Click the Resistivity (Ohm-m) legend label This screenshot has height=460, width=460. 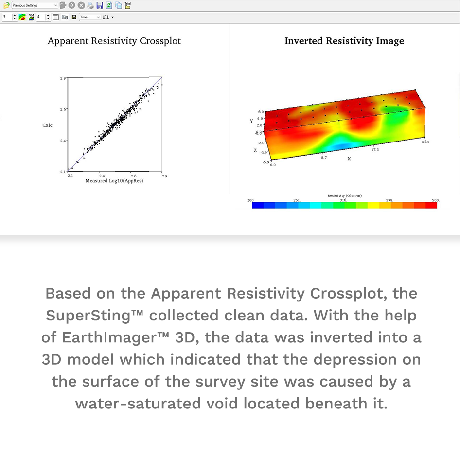(344, 195)
